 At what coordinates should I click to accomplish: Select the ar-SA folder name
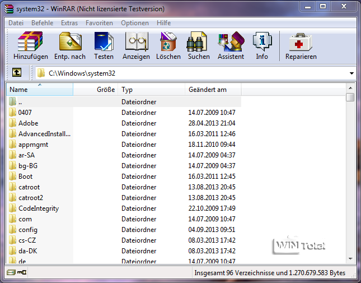(27, 155)
